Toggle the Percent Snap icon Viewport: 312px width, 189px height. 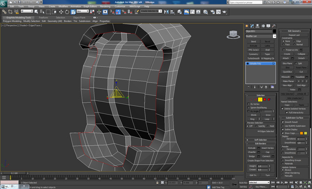click(124, 12)
